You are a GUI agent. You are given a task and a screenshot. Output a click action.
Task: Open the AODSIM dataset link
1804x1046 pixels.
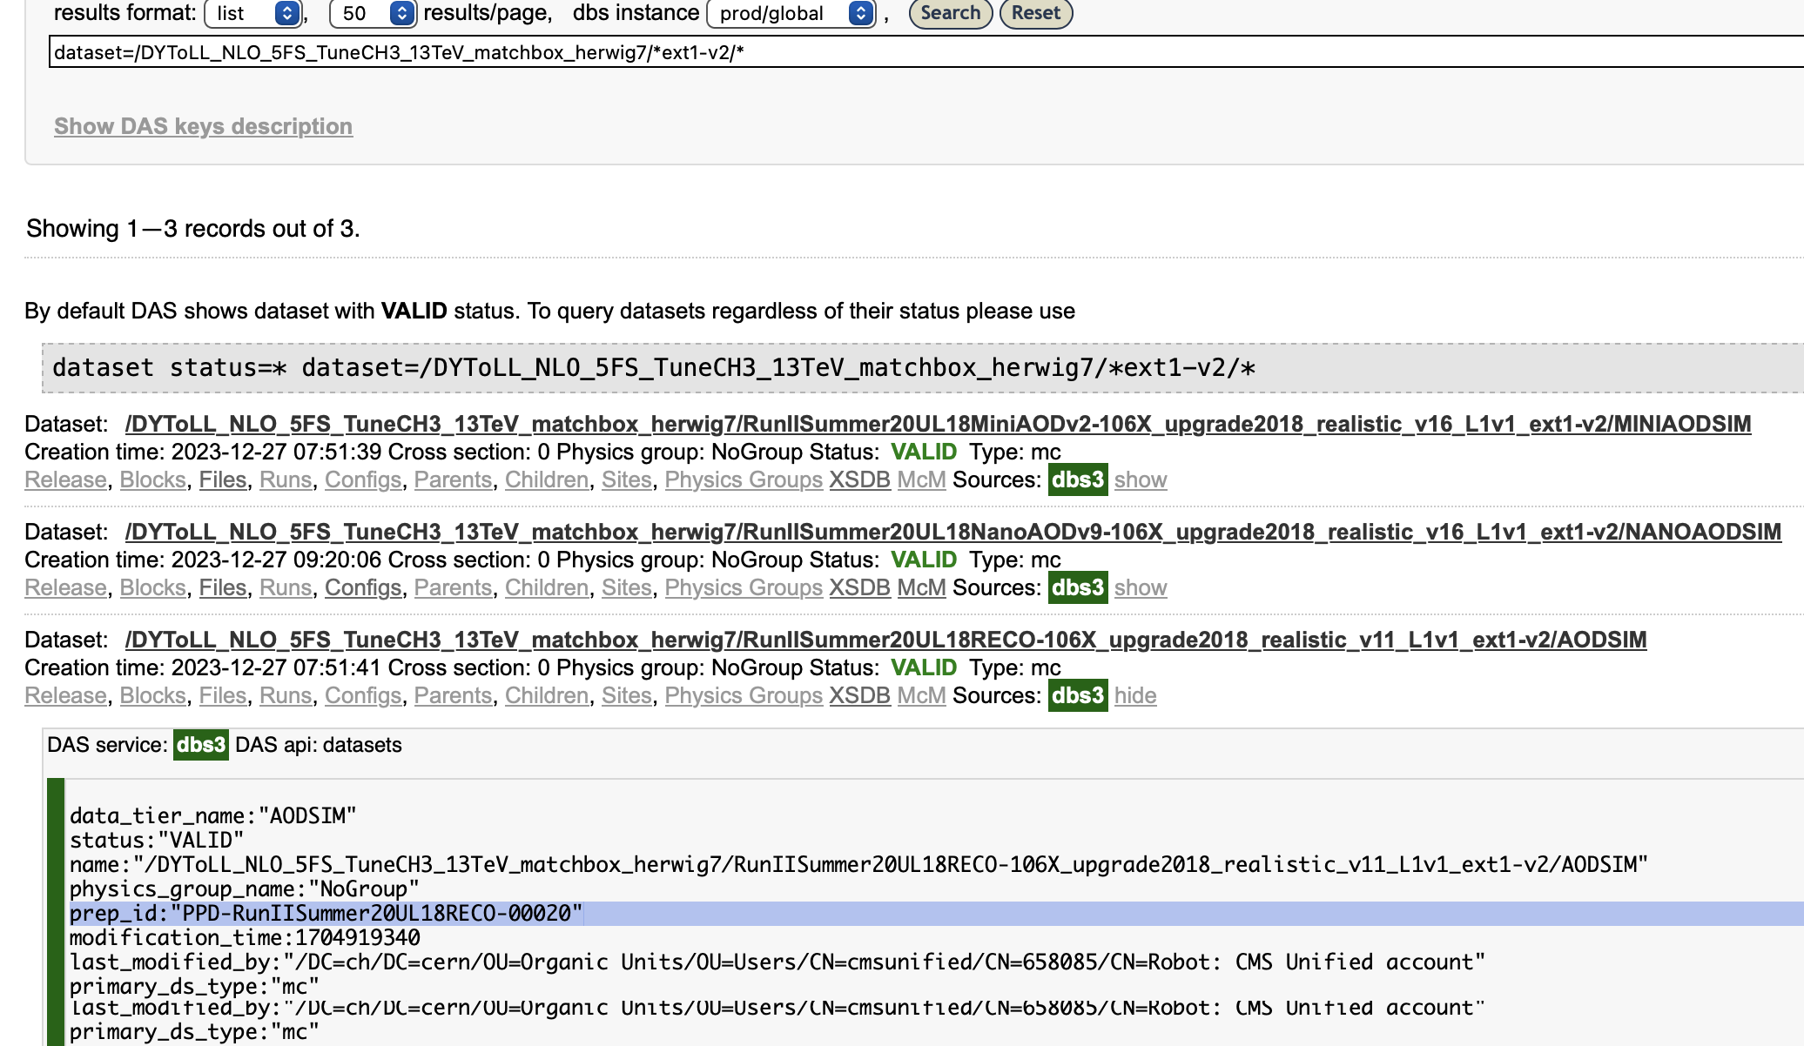(x=885, y=640)
